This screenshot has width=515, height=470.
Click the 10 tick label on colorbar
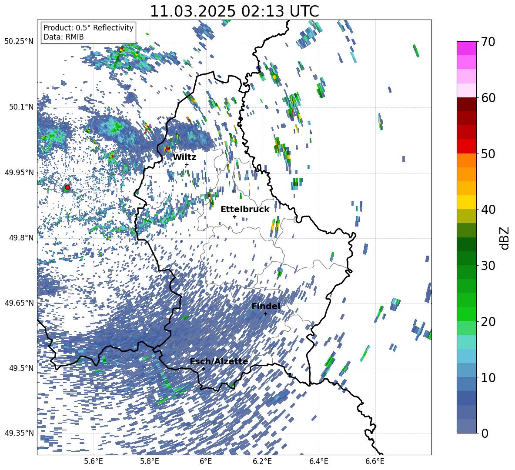coord(488,377)
